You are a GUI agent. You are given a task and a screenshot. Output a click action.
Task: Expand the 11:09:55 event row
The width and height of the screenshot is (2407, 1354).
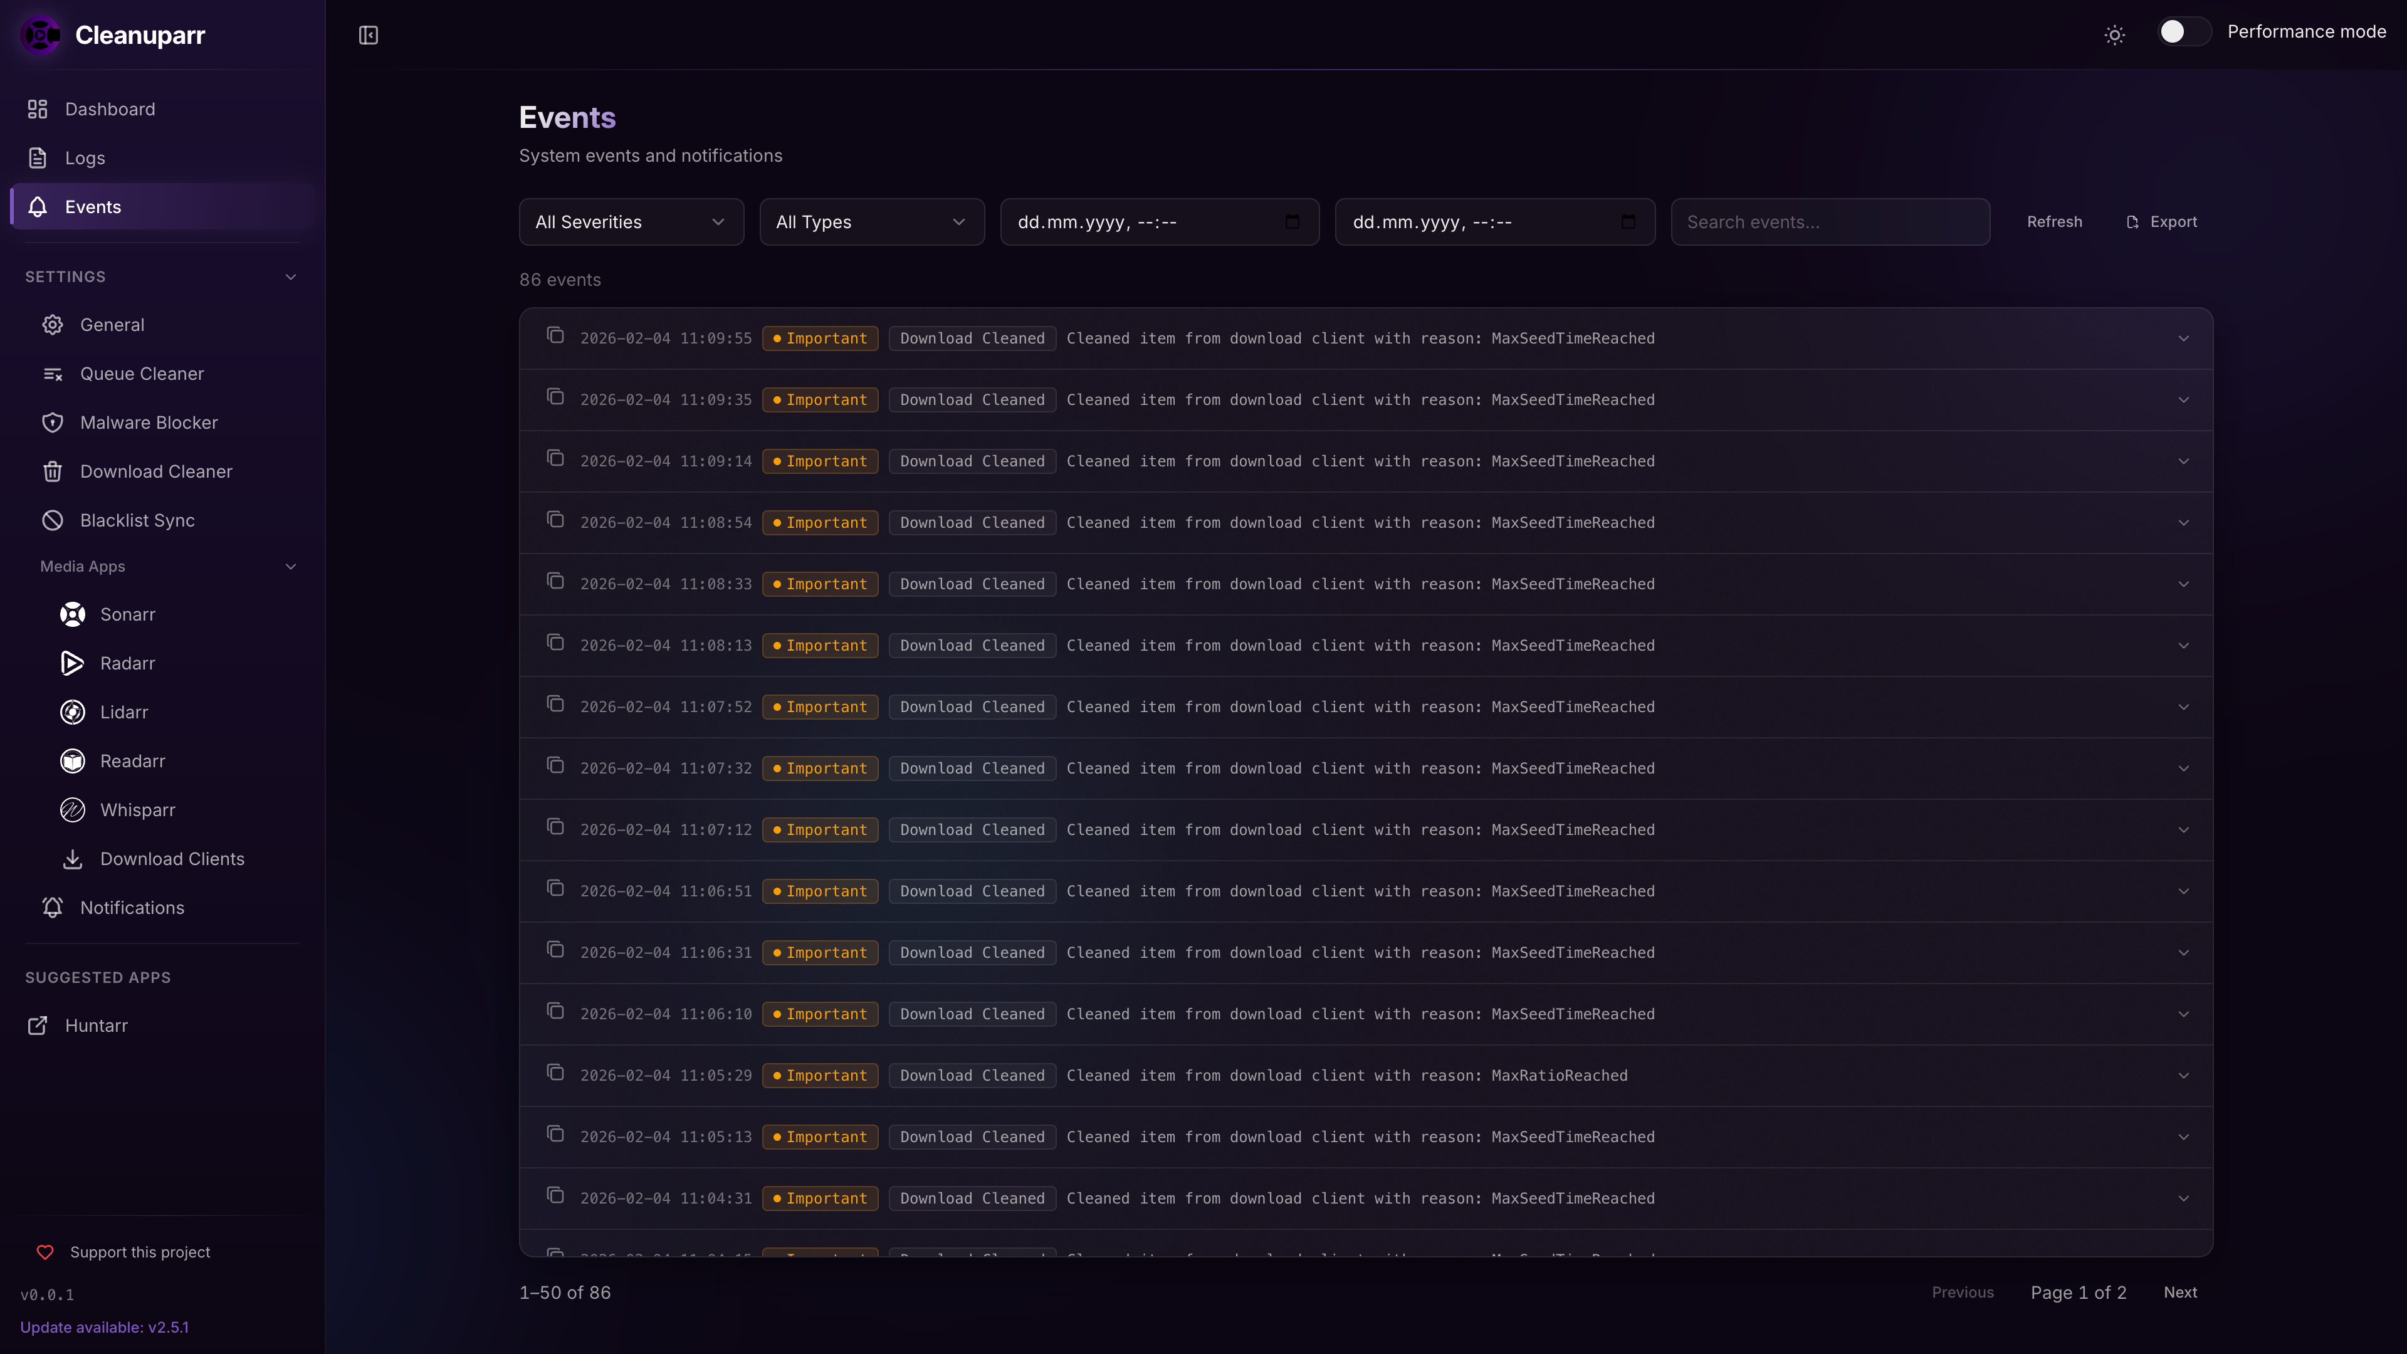[x=2184, y=338]
